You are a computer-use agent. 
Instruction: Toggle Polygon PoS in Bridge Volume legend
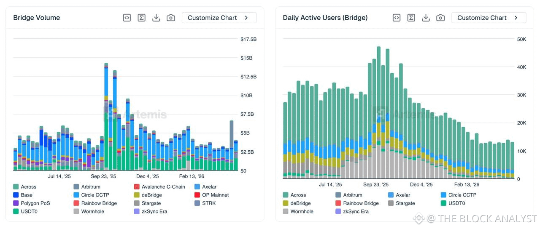click(x=32, y=203)
